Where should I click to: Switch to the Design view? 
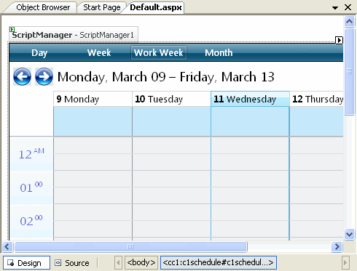[x=26, y=263]
